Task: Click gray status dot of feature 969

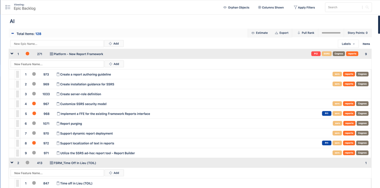Action: tap(34, 84)
